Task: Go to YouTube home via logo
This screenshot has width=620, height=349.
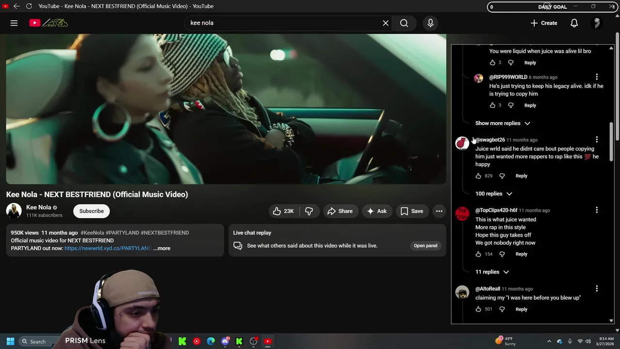Action: (x=48, y=23)
